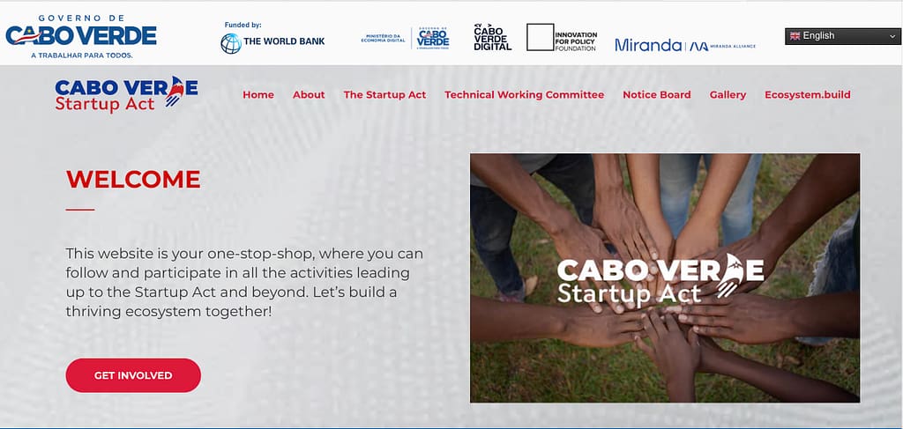The height and width of the screenshot is (429, 903).
Task: Navigate to the Notice Board
Action: [x=656, y=95]
